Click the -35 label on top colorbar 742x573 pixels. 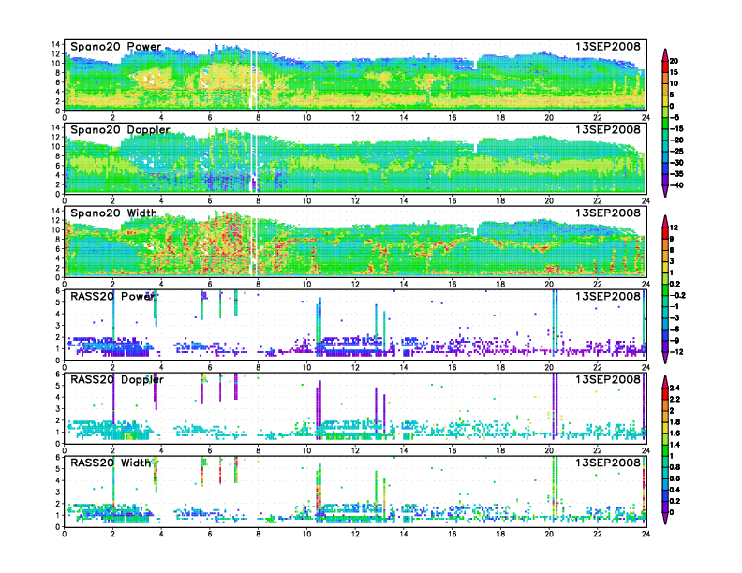click(x=676, y=174)
